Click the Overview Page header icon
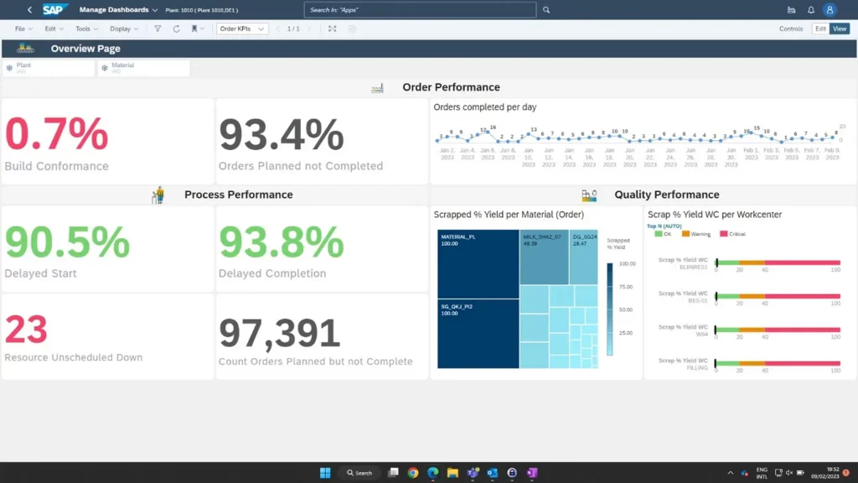Viewport: 858px width, 483px height. 25,48
